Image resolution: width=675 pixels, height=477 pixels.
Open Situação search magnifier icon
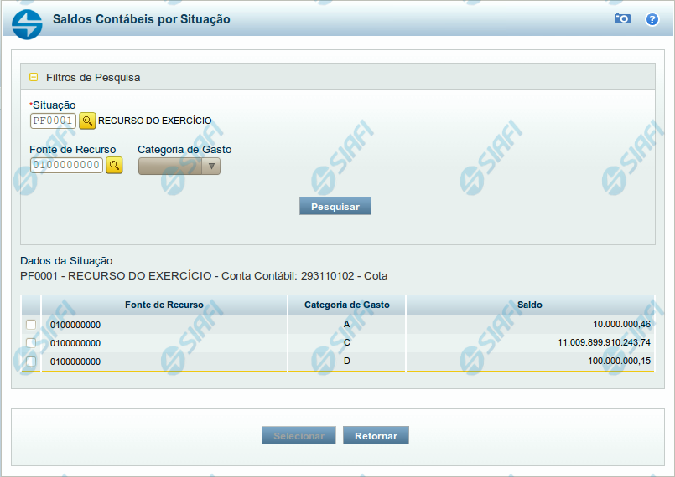click(87, 121)
